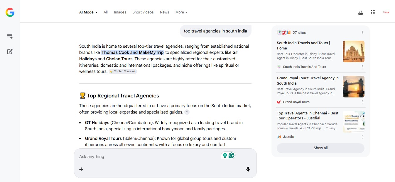Click the Justdial result thumbnail
This screenshot has height=182, width=395.
pyautogui.click(x=354, y=121)
